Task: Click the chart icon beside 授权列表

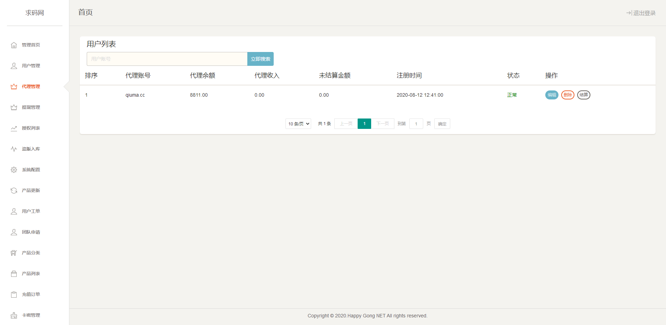Action: [x=14, y=128]
